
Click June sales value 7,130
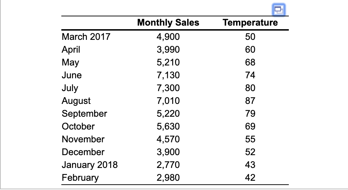pos(168,75)
